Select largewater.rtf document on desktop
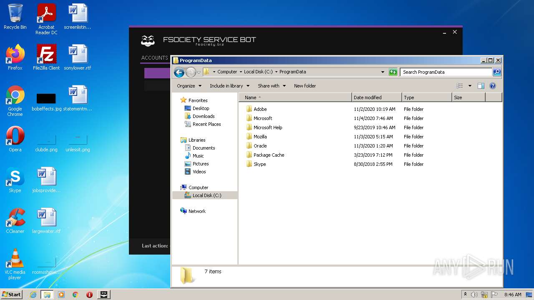 [x=46, y=221]
